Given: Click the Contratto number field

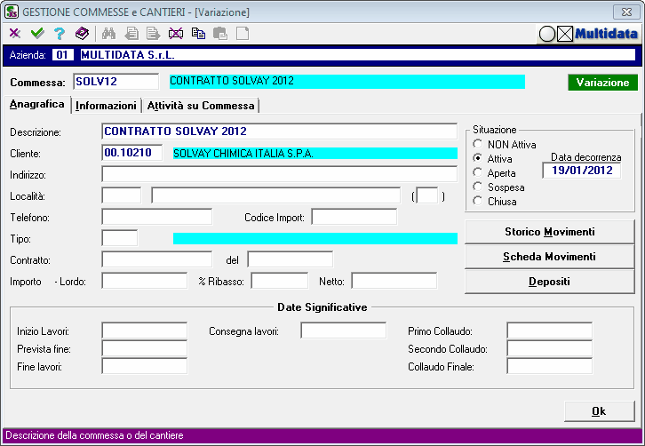Looking at the screenshot, I should (157, 259).
